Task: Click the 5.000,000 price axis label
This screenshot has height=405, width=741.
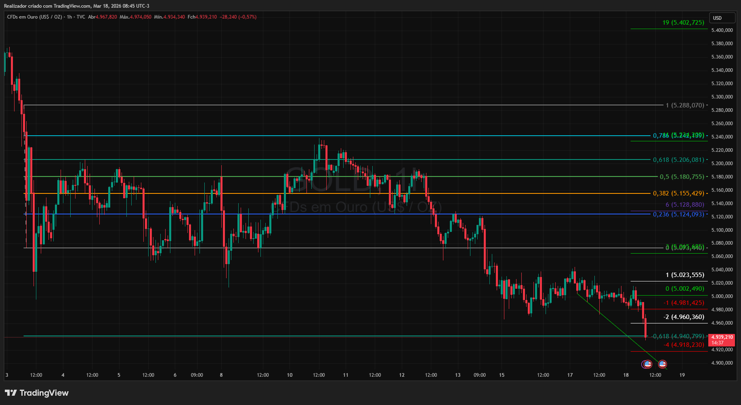Action: tap(722, 296)
